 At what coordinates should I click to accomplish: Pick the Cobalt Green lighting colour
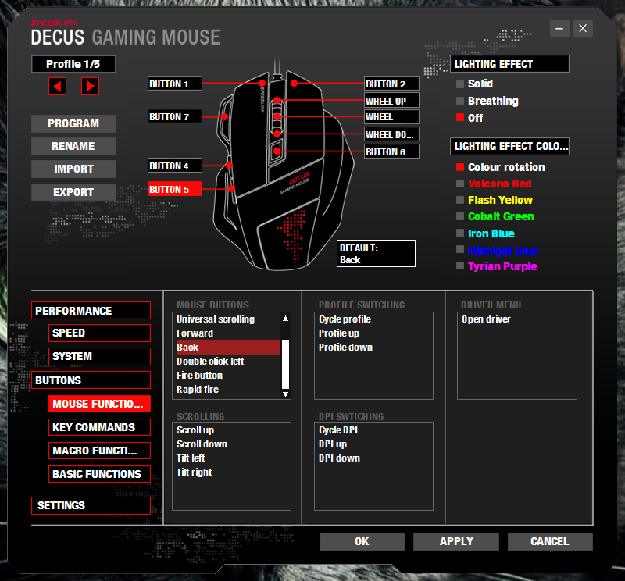click(x=500, y=216)
